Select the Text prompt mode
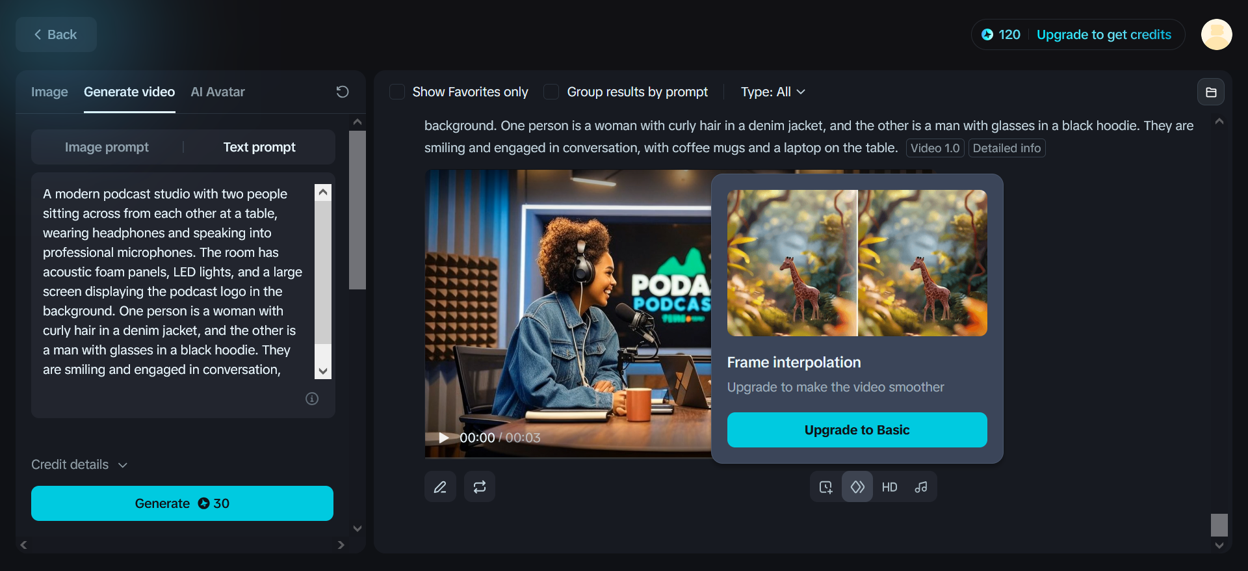 259,147
